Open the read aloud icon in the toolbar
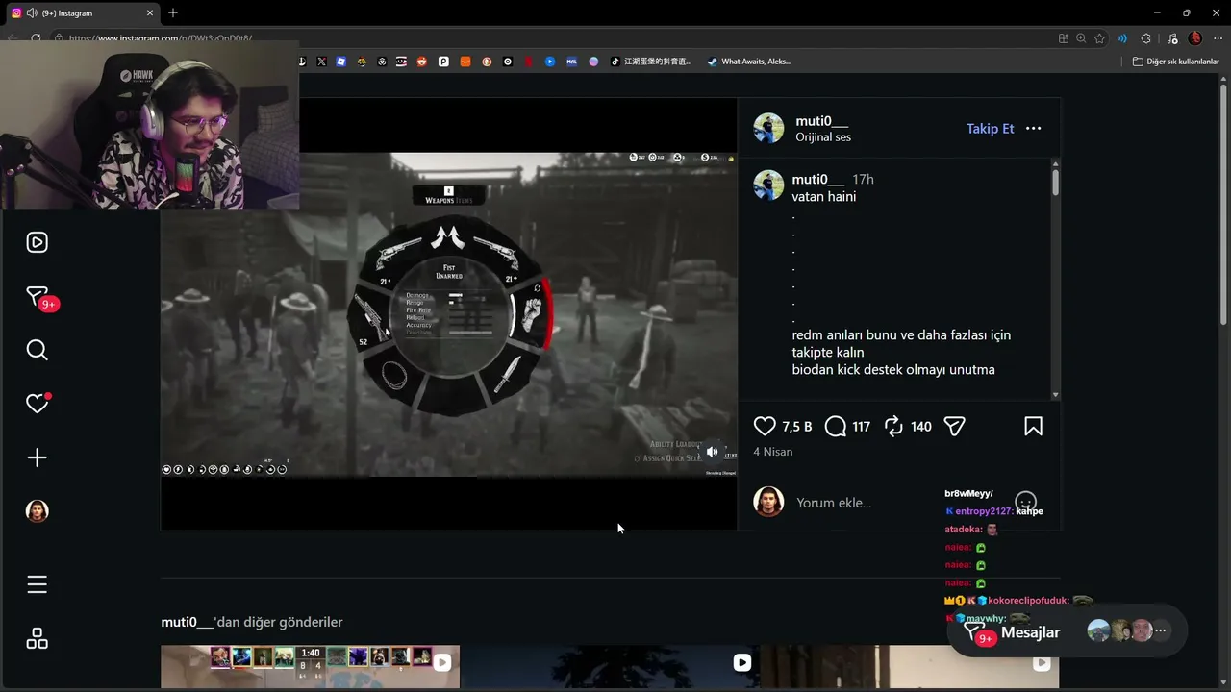 [1122, 38]
